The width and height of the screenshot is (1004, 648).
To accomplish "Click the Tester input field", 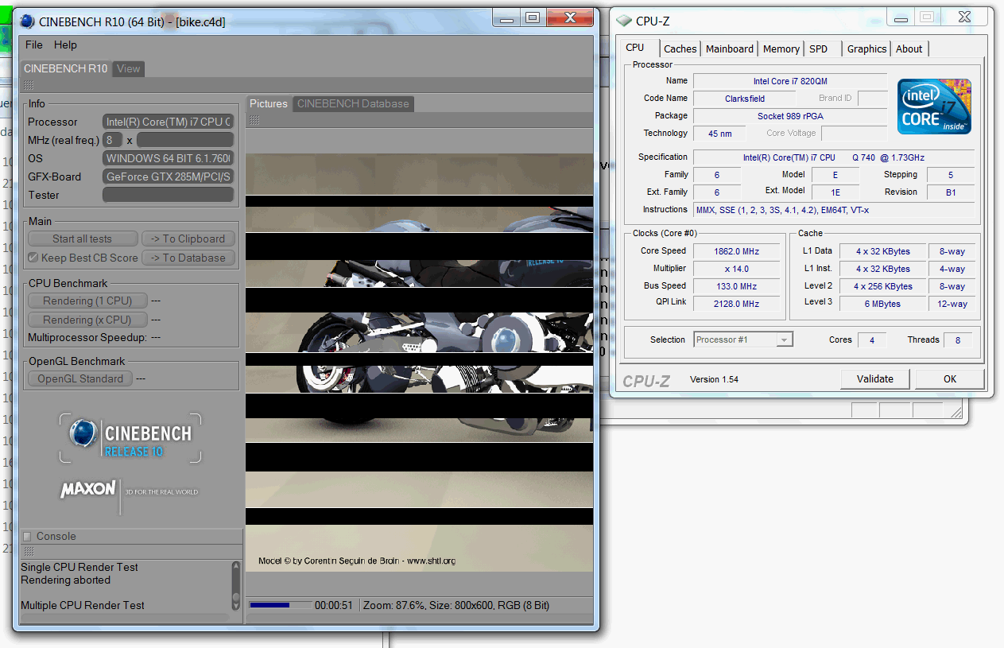I will point(168,195).
